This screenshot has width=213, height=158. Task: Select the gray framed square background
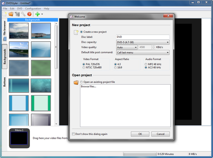click(41, 120)
